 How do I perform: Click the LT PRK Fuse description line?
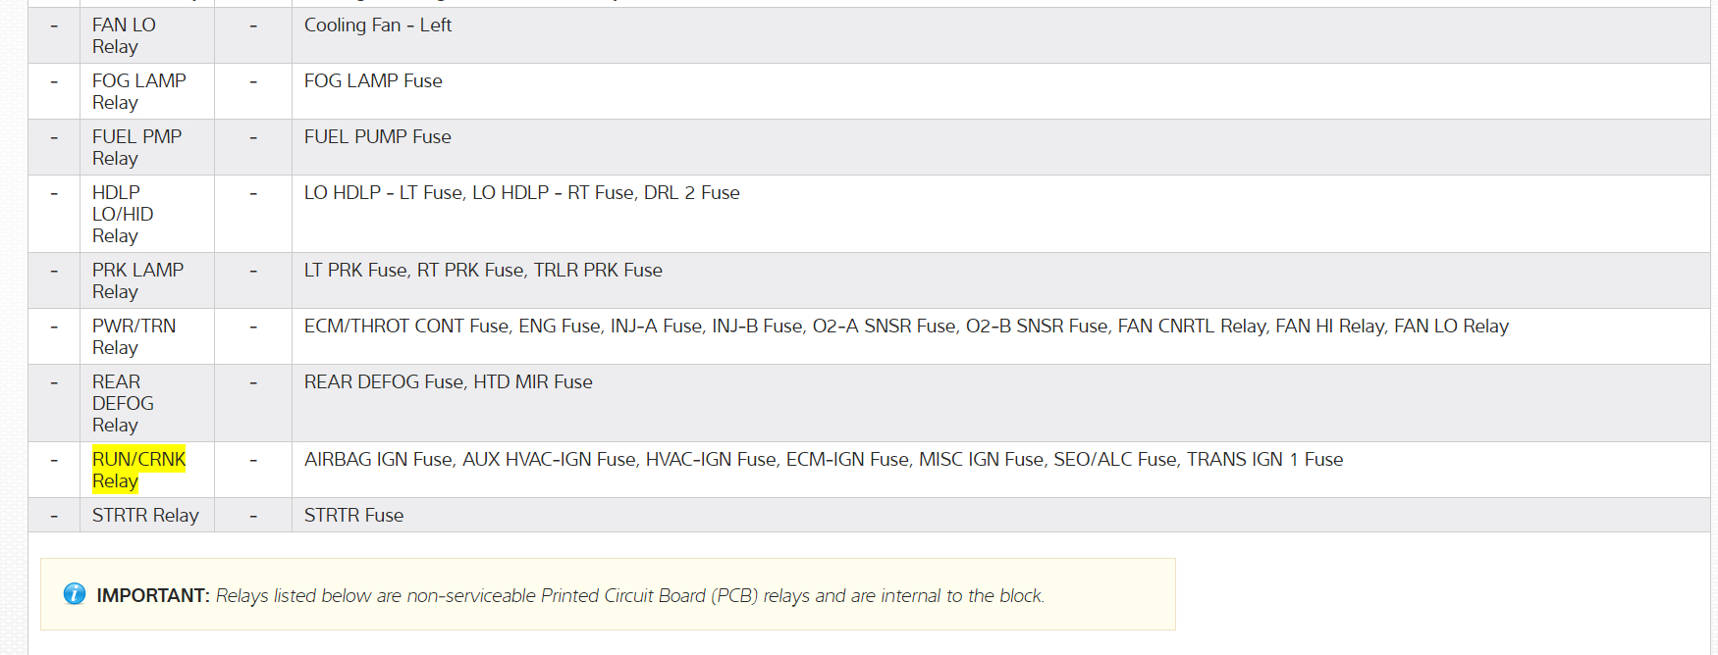tap(483, 271)
